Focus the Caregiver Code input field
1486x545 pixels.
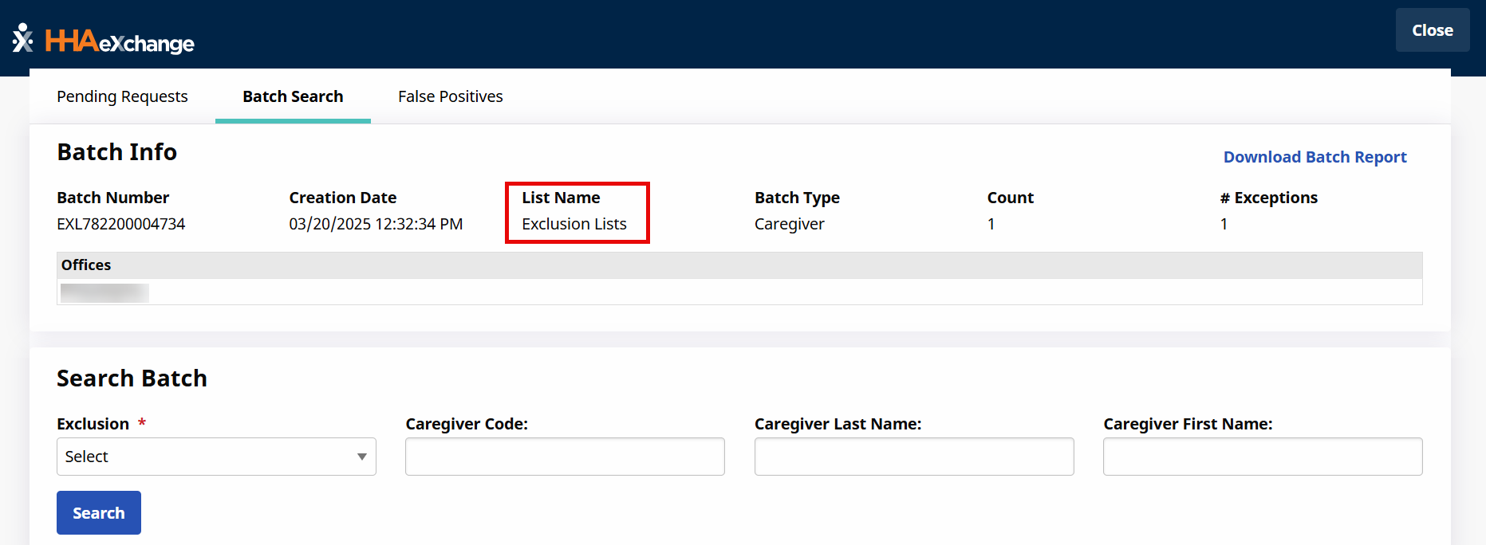[565, 457]
